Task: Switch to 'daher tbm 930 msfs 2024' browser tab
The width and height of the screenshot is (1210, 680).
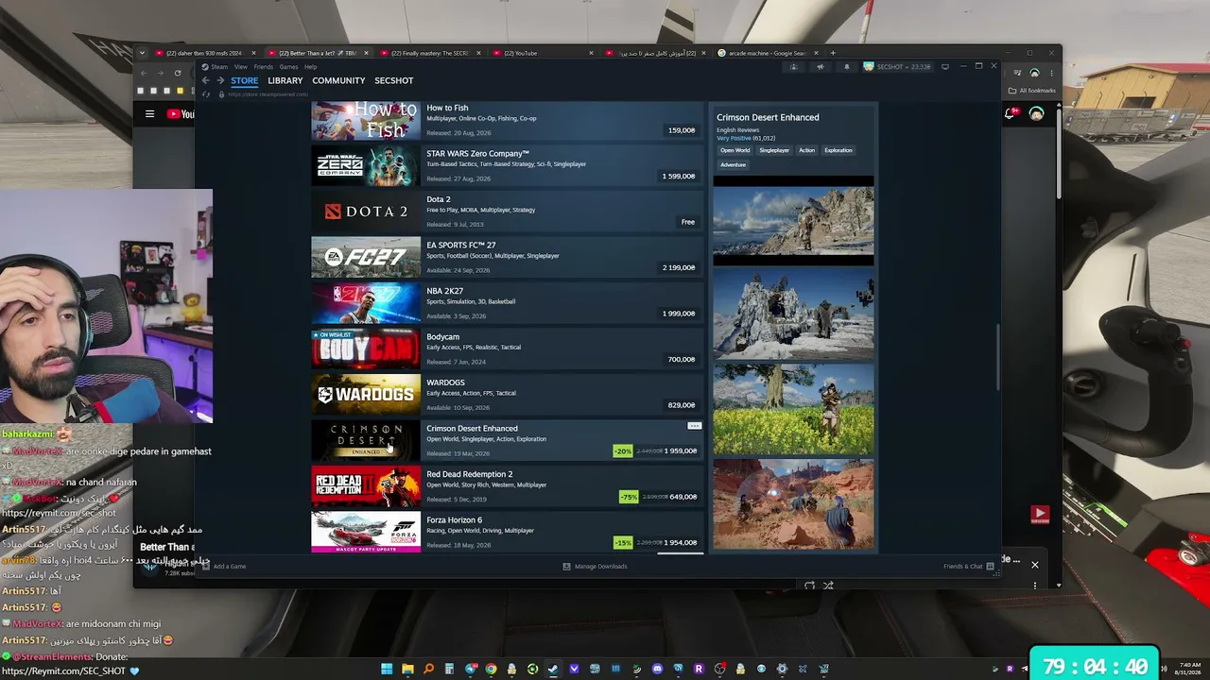Action: (204, 53)
